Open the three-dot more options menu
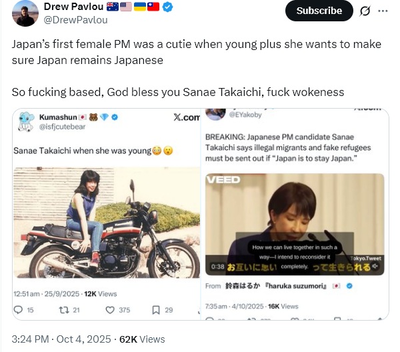Image resolution: width=400 pixels, height=352 pixels. pyautogui.click(x=383, y=11)
